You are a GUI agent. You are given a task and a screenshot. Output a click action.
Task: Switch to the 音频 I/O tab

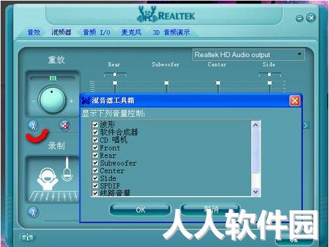click(x=97, y=33)
